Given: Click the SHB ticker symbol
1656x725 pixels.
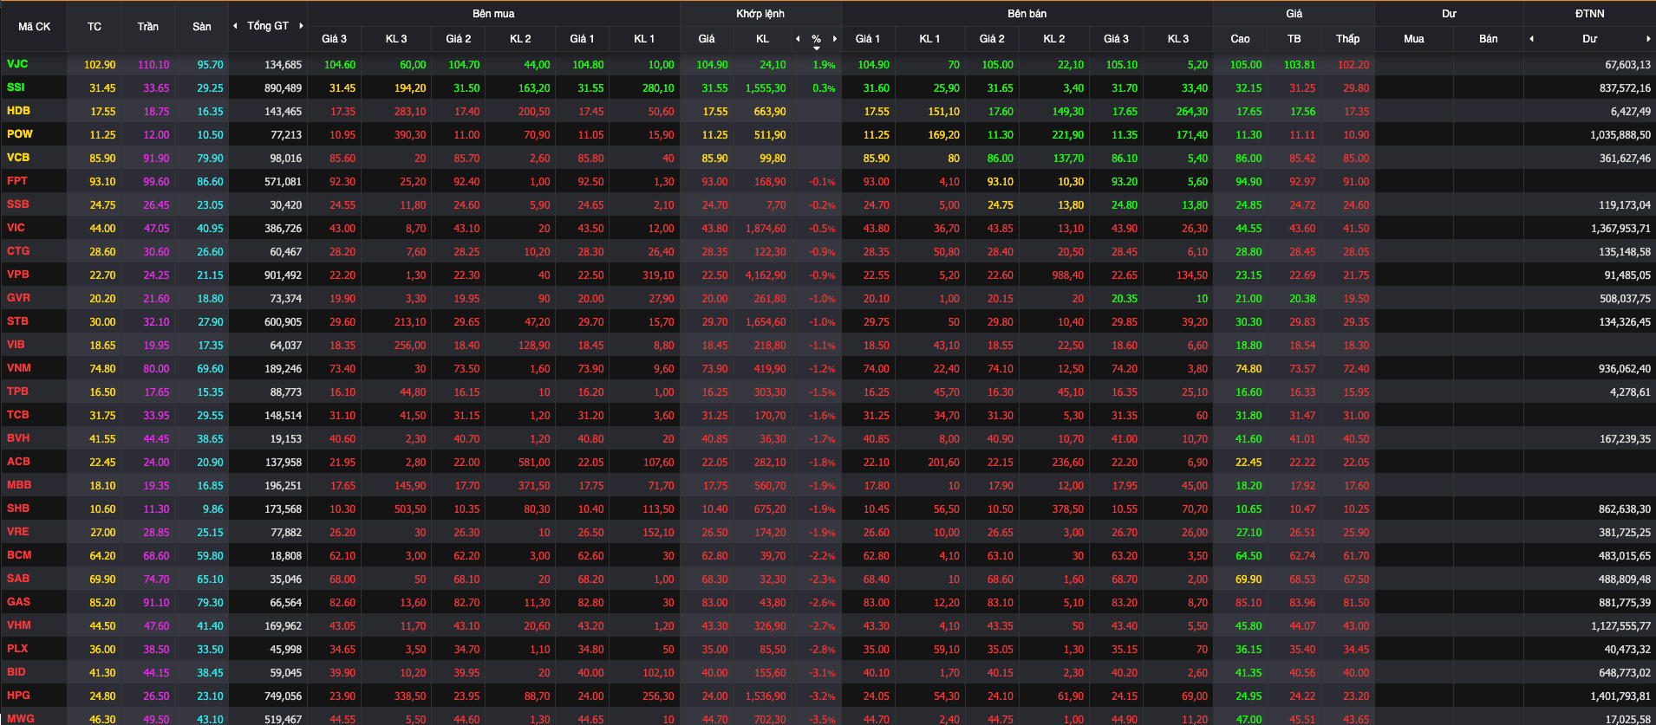Looking at the screenshot, I should (x=18, y=508).
